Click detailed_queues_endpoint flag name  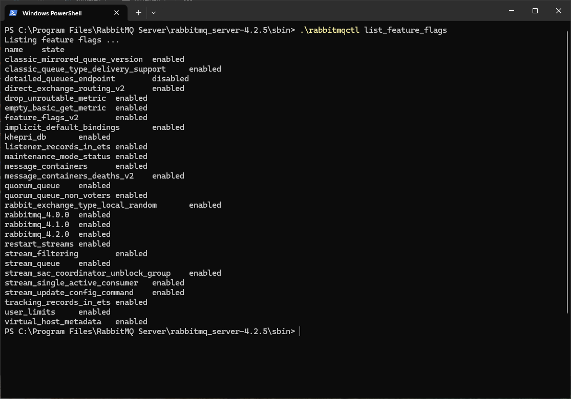tap(60, 79)
